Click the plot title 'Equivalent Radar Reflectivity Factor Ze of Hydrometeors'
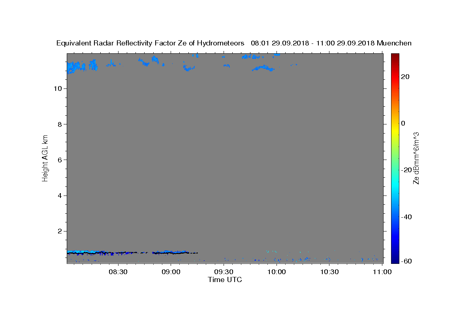This screenshot has height=316, width=474. click(x=150, y=43)
